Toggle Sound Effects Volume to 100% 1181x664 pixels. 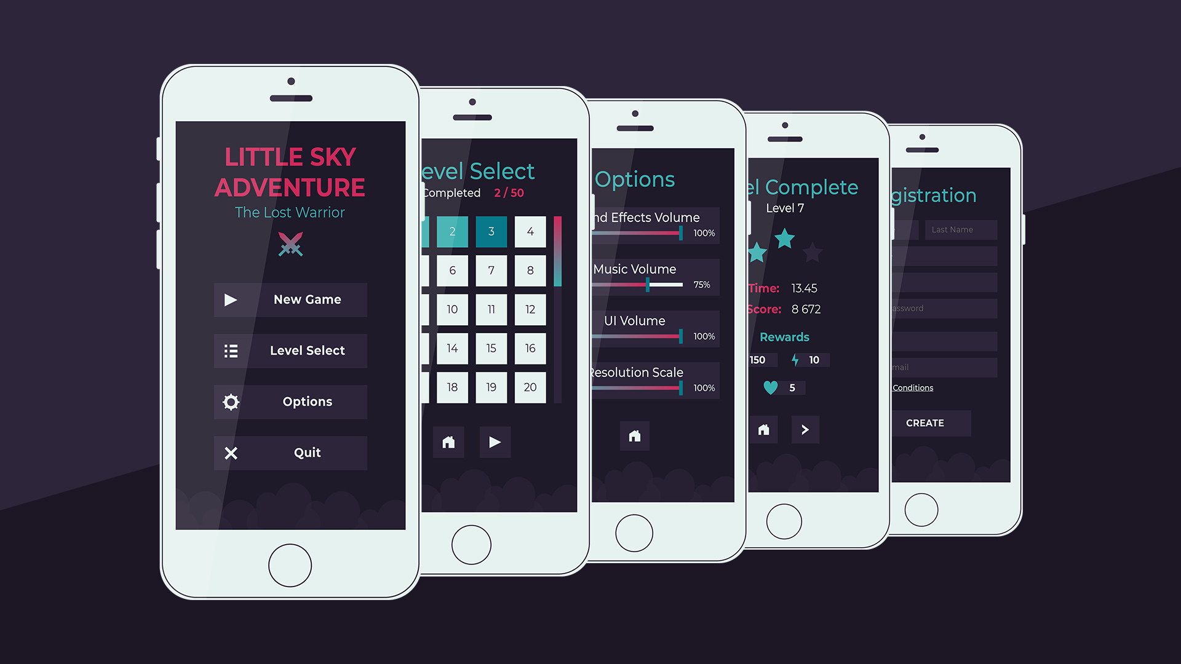(690, 235)
